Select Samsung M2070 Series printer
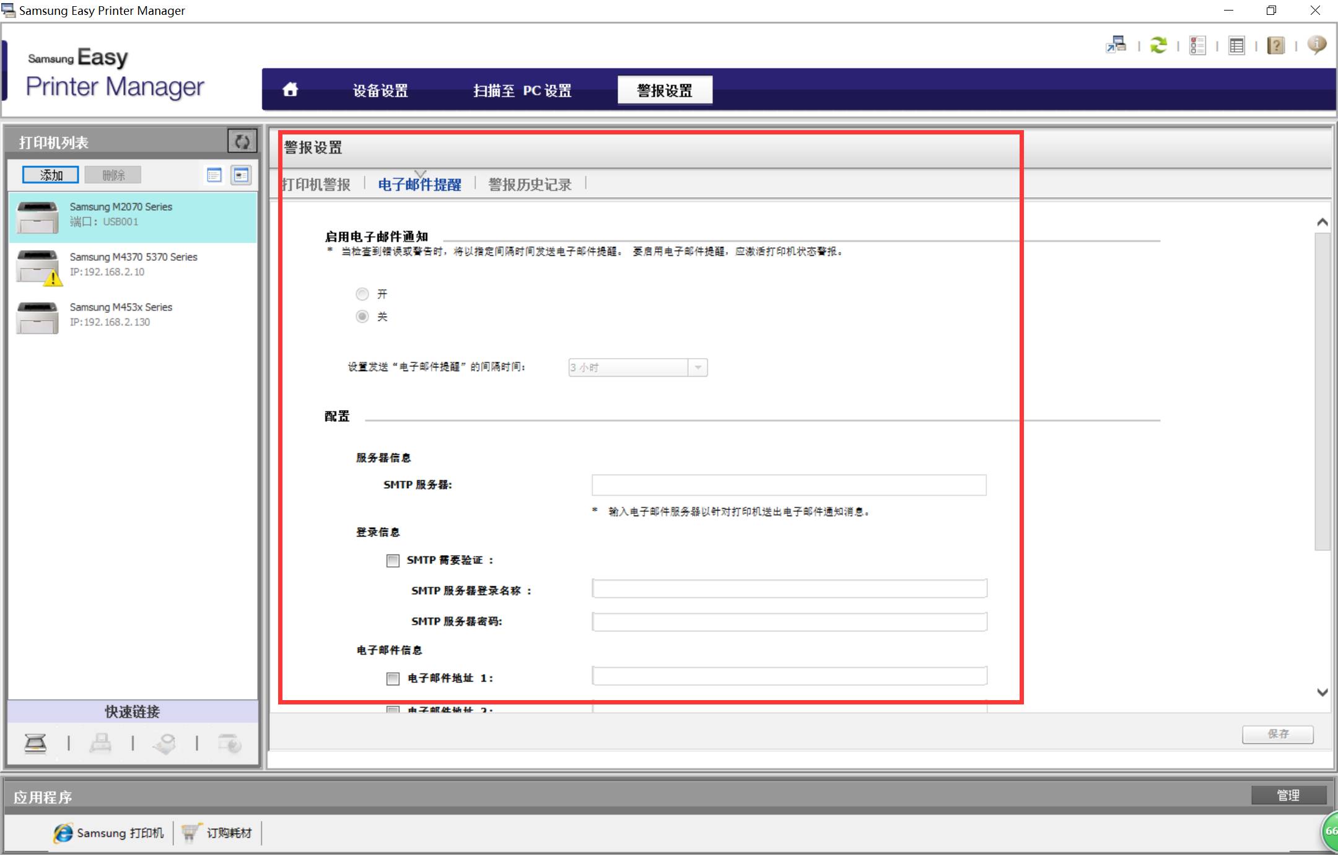Viewport: 1338px width, 855px height. click(133, 217)
